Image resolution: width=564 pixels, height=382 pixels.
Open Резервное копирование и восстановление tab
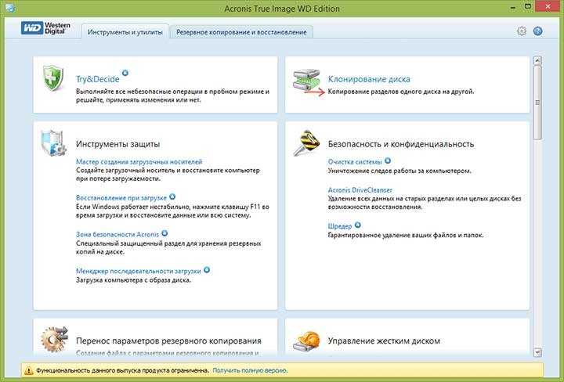[x=241, y=32]
